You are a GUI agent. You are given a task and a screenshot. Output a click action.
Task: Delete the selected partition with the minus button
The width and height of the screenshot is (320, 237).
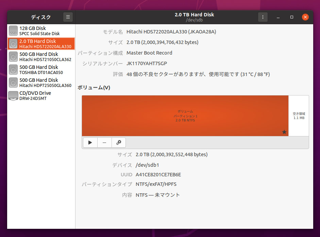(x=104, y=143)
